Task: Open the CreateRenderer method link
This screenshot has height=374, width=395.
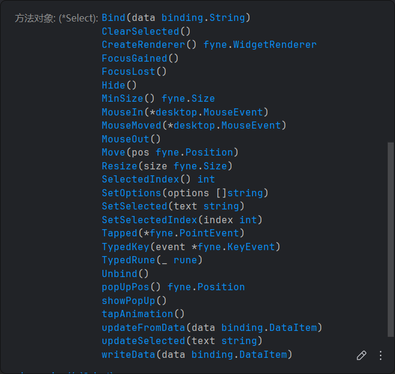Action: pos(140,45)
